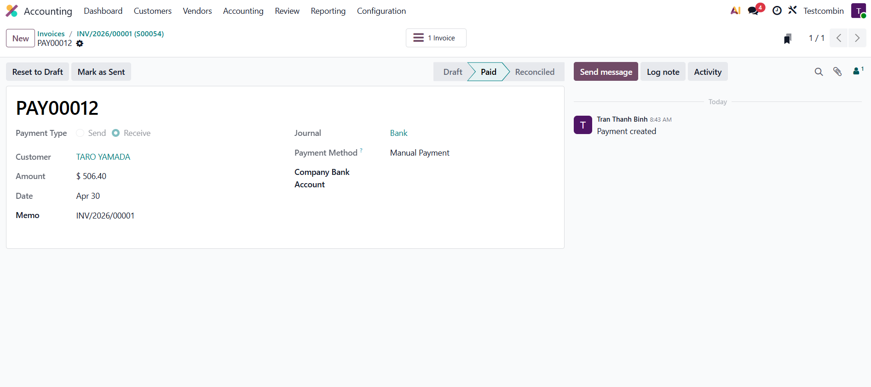Image resolution: width=871 pixels, height=387 pixels.
Task: Click the developer tools wrench icon
Action: pyautogui.click(x=792, y=10)
